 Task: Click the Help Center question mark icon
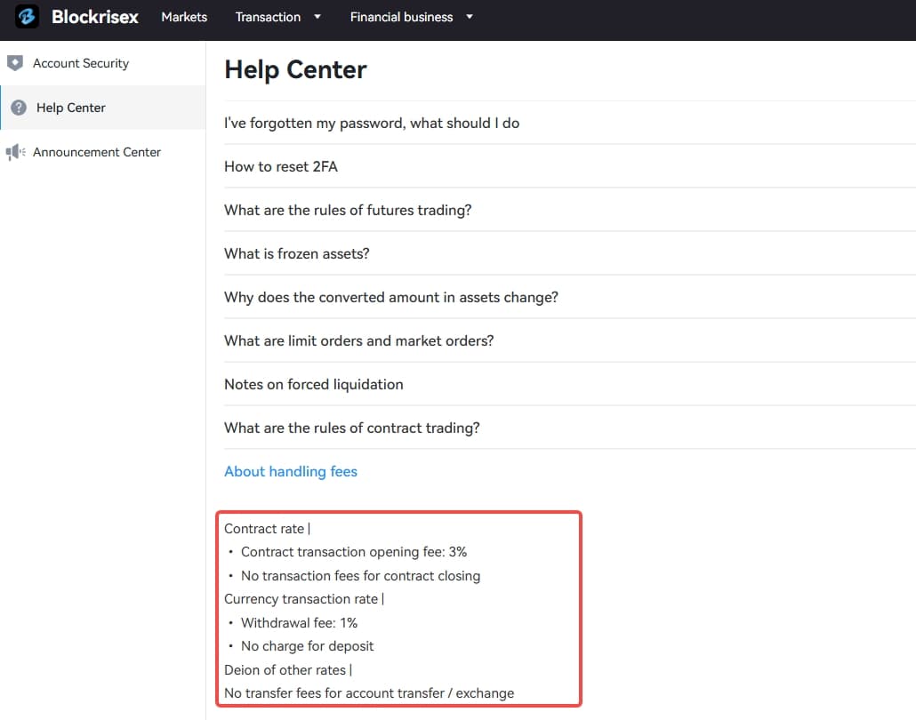tap(19, 108)
